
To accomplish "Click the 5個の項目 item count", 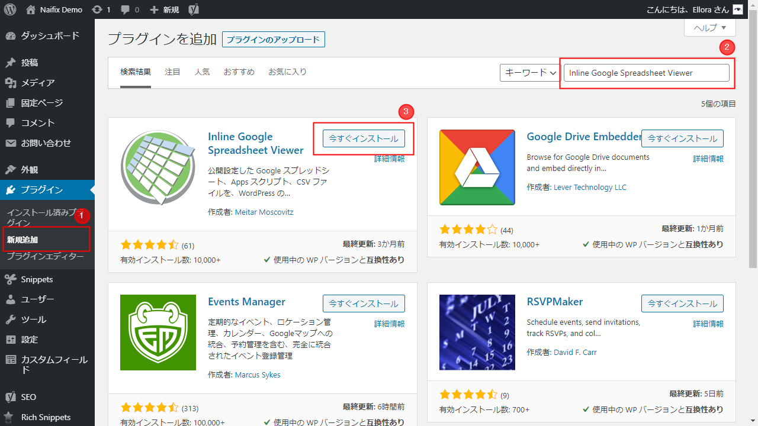I will tap(719, 104).
